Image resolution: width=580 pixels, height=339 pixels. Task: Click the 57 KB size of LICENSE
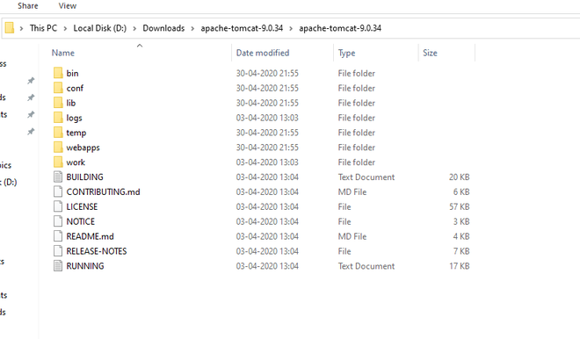(x=460, y=206)
